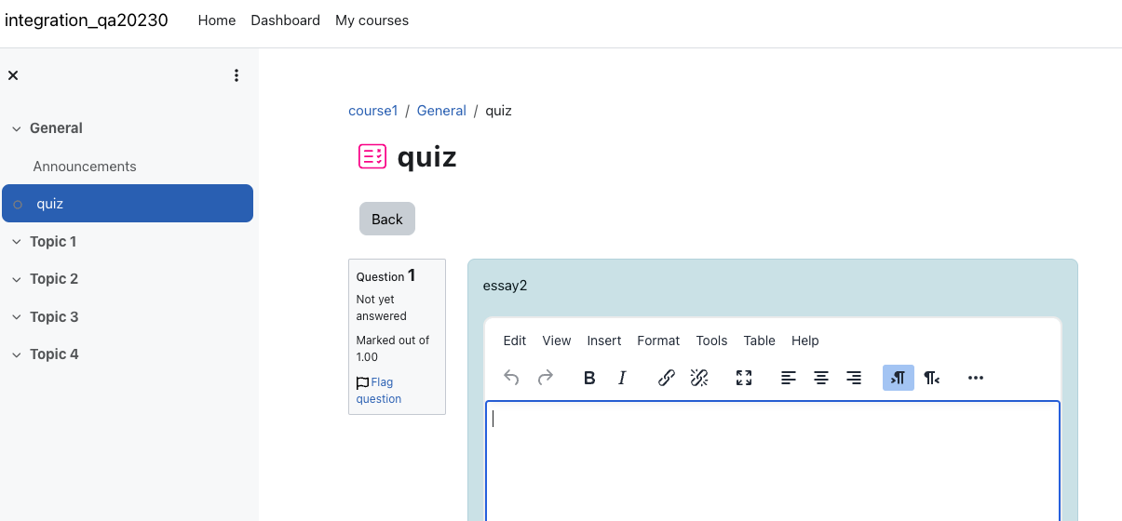Remove link using the unlink icon
This screenshot has height=521, width=1122.
pos(699,378)
